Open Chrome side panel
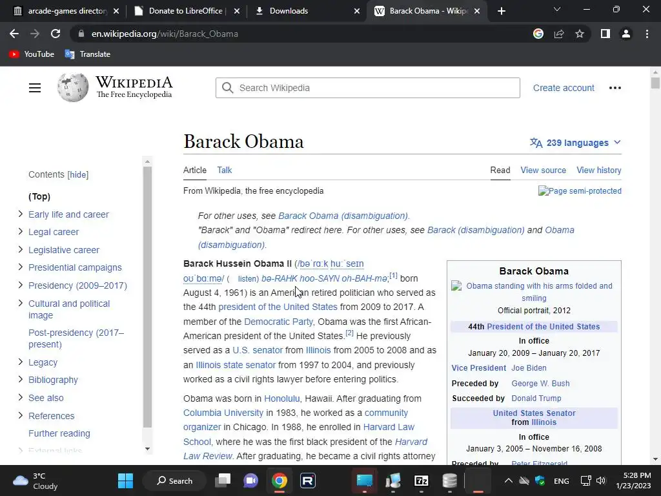This screenshot has width=661, height=496. pyautogui.click(x=605, y=34)
